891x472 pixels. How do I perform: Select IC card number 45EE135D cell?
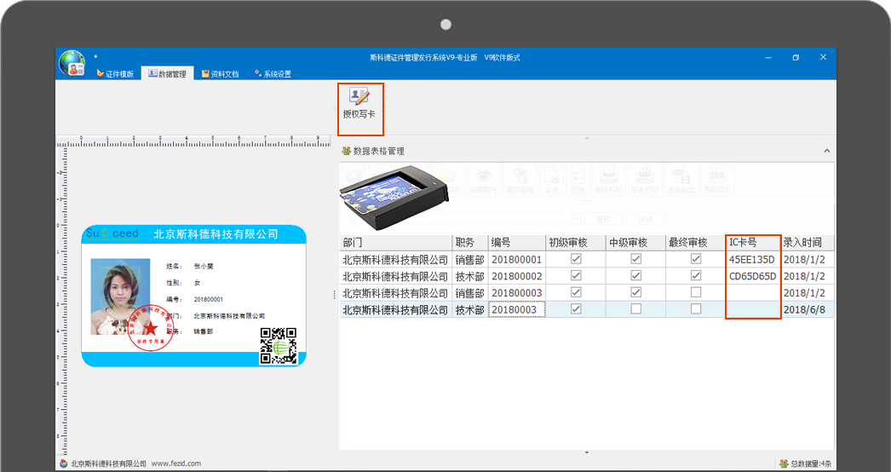point(752,260)
